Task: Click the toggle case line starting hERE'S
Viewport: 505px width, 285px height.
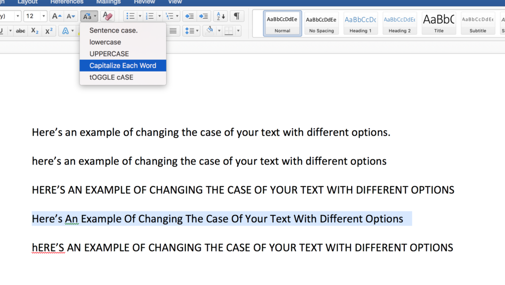Action: pos(242,248)
